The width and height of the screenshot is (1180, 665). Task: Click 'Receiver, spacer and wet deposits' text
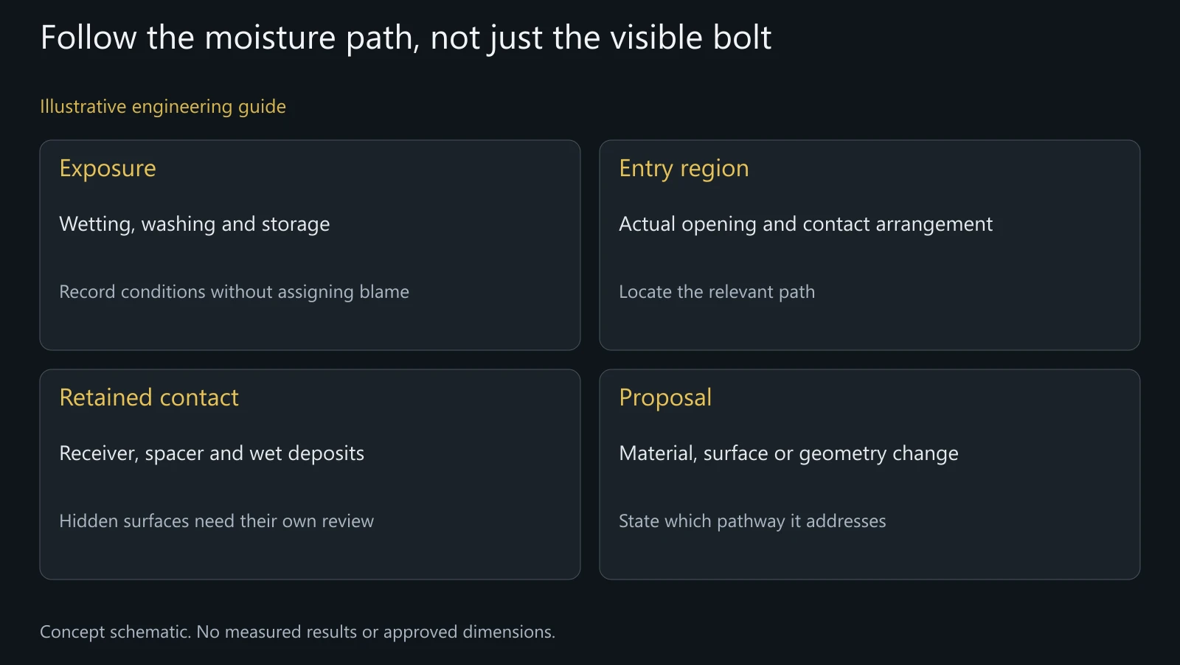click(x=212, y=453)
